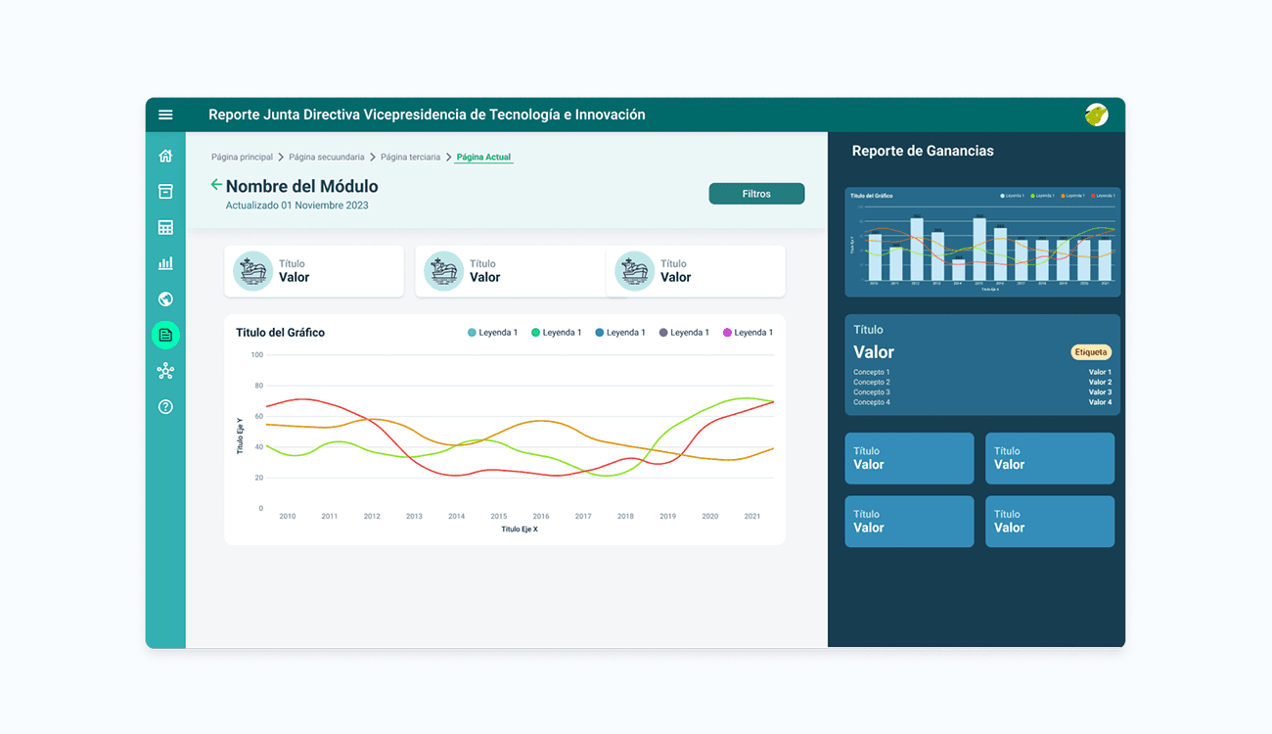The width and height of the screenshot is (1272, 734).
Task: Click the Concepto 1 row label
Action: pos(872,372)
